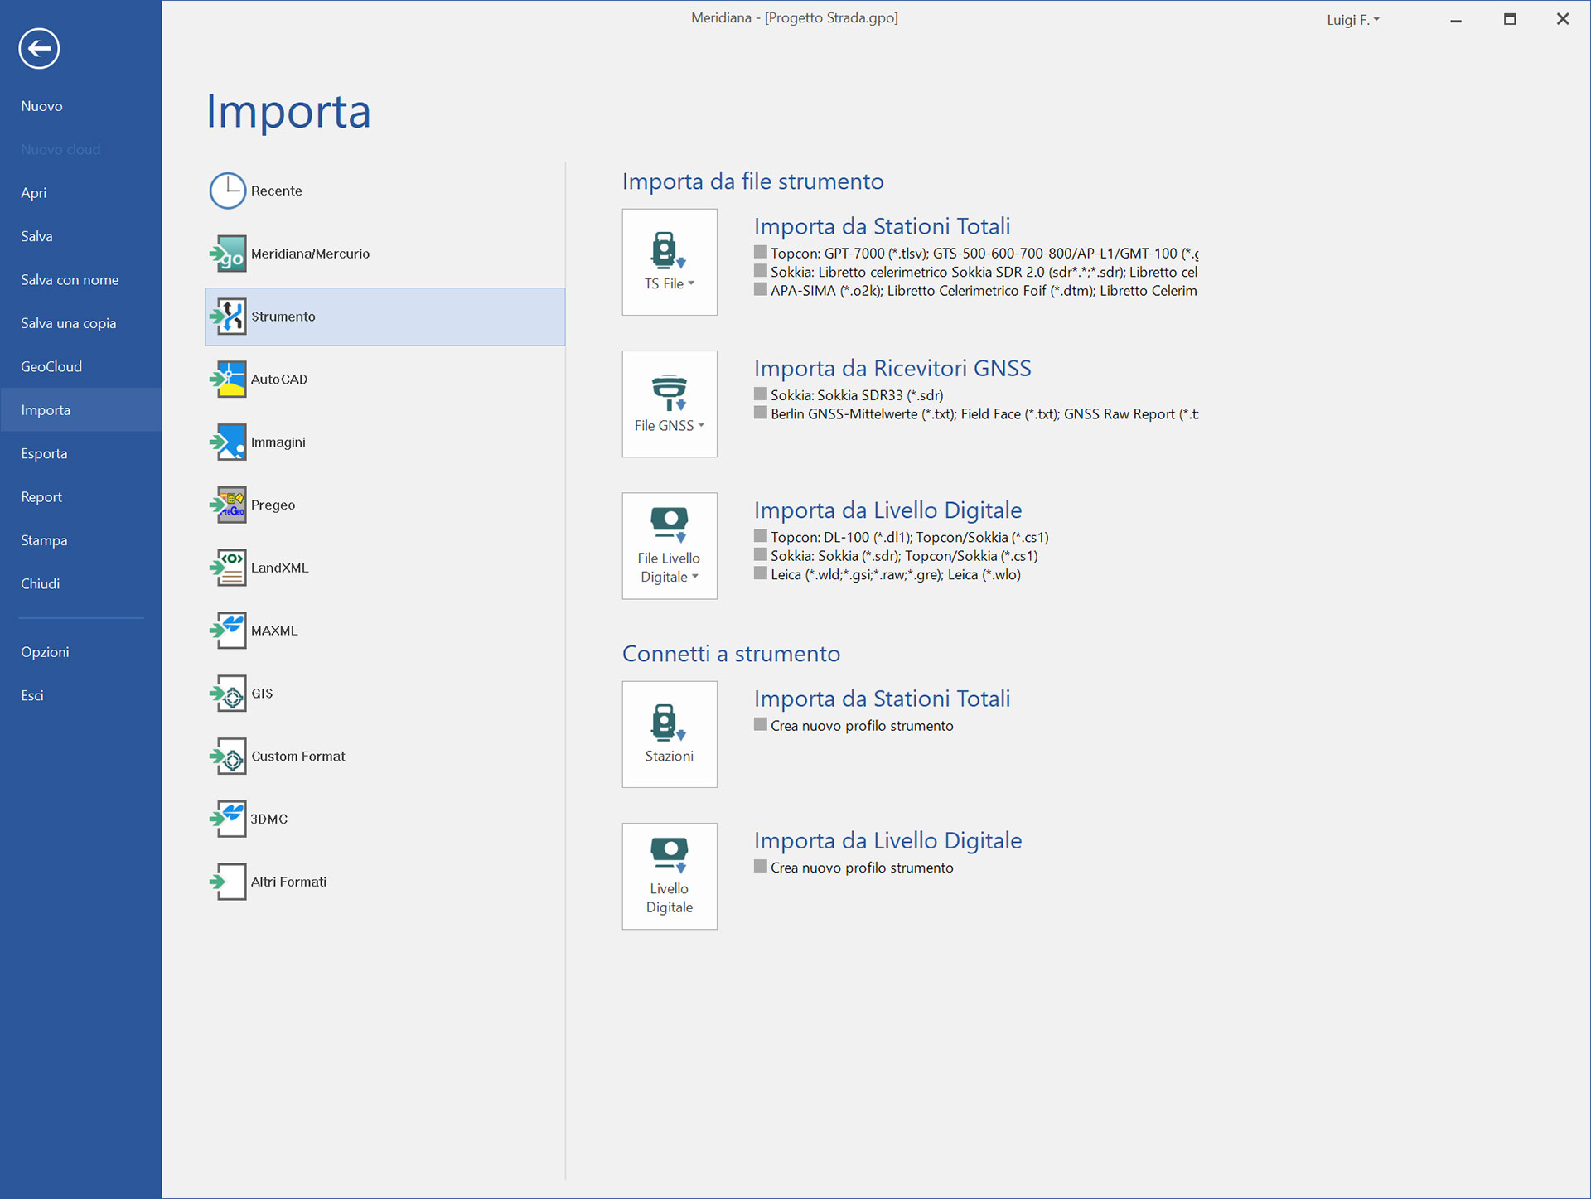Select the MAXML import icon
Viewport: 1591px width, 1199px height.
228,631
